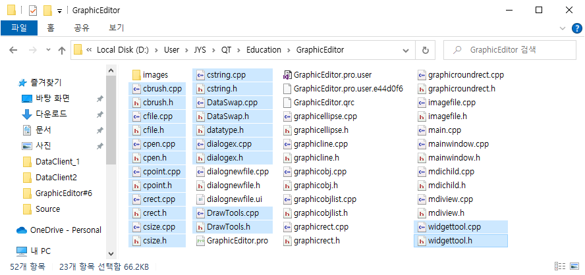Open Downloads (다운로드) in sidebar
This screenshot has width=585, height=275.
(x=45, y=114)
